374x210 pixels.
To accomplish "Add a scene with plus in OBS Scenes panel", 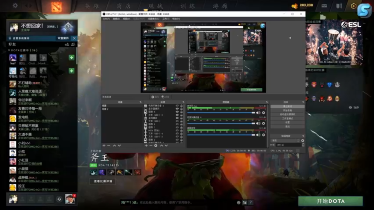I will (x=104, y=146).
